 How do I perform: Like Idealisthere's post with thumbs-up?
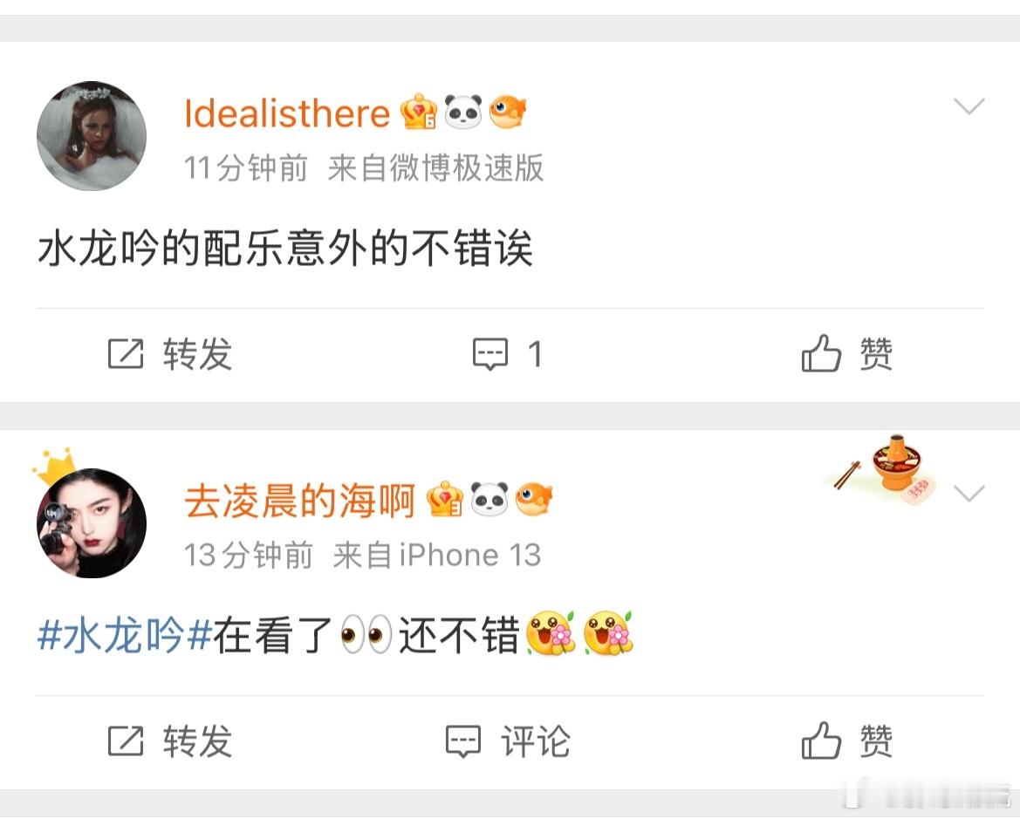847,354
